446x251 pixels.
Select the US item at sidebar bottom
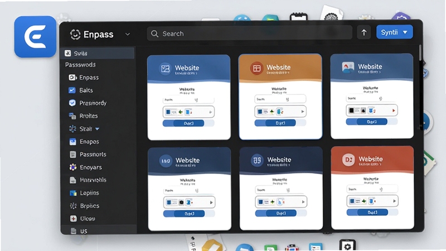99,230
